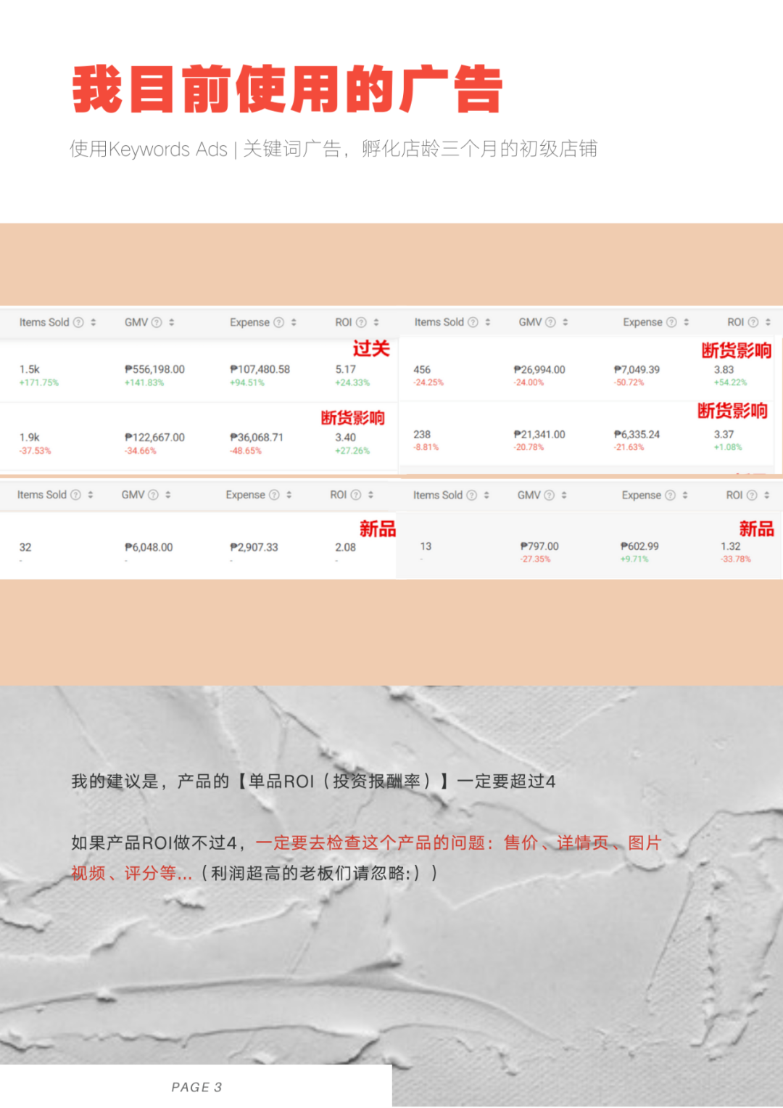Click the Items Sold help icon in top-left table

(x=78, y=322)
